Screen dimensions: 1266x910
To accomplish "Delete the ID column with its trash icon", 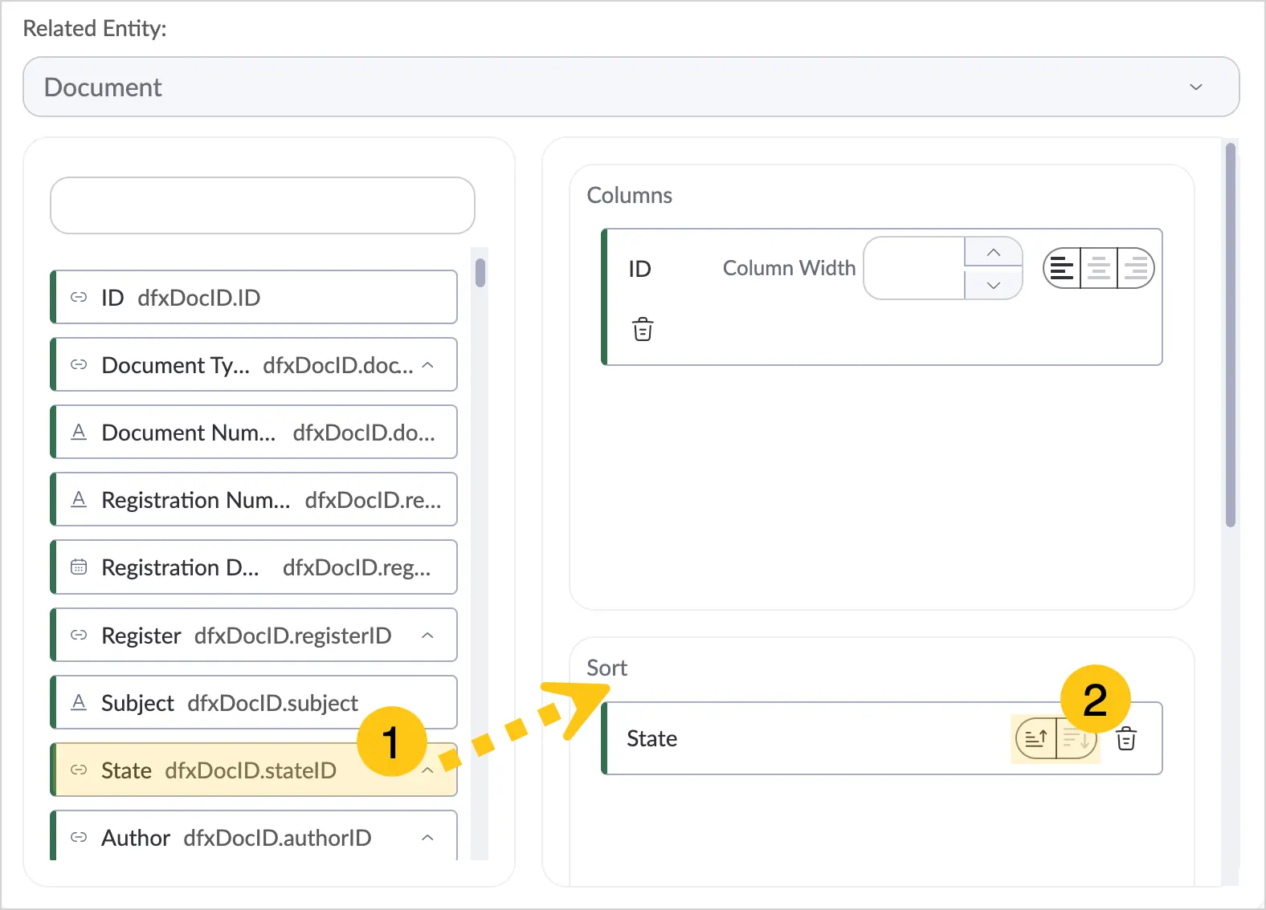I will 643,330.
